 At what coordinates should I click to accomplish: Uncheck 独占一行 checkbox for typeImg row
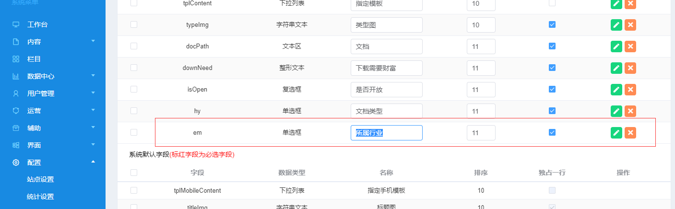point(552,24)
